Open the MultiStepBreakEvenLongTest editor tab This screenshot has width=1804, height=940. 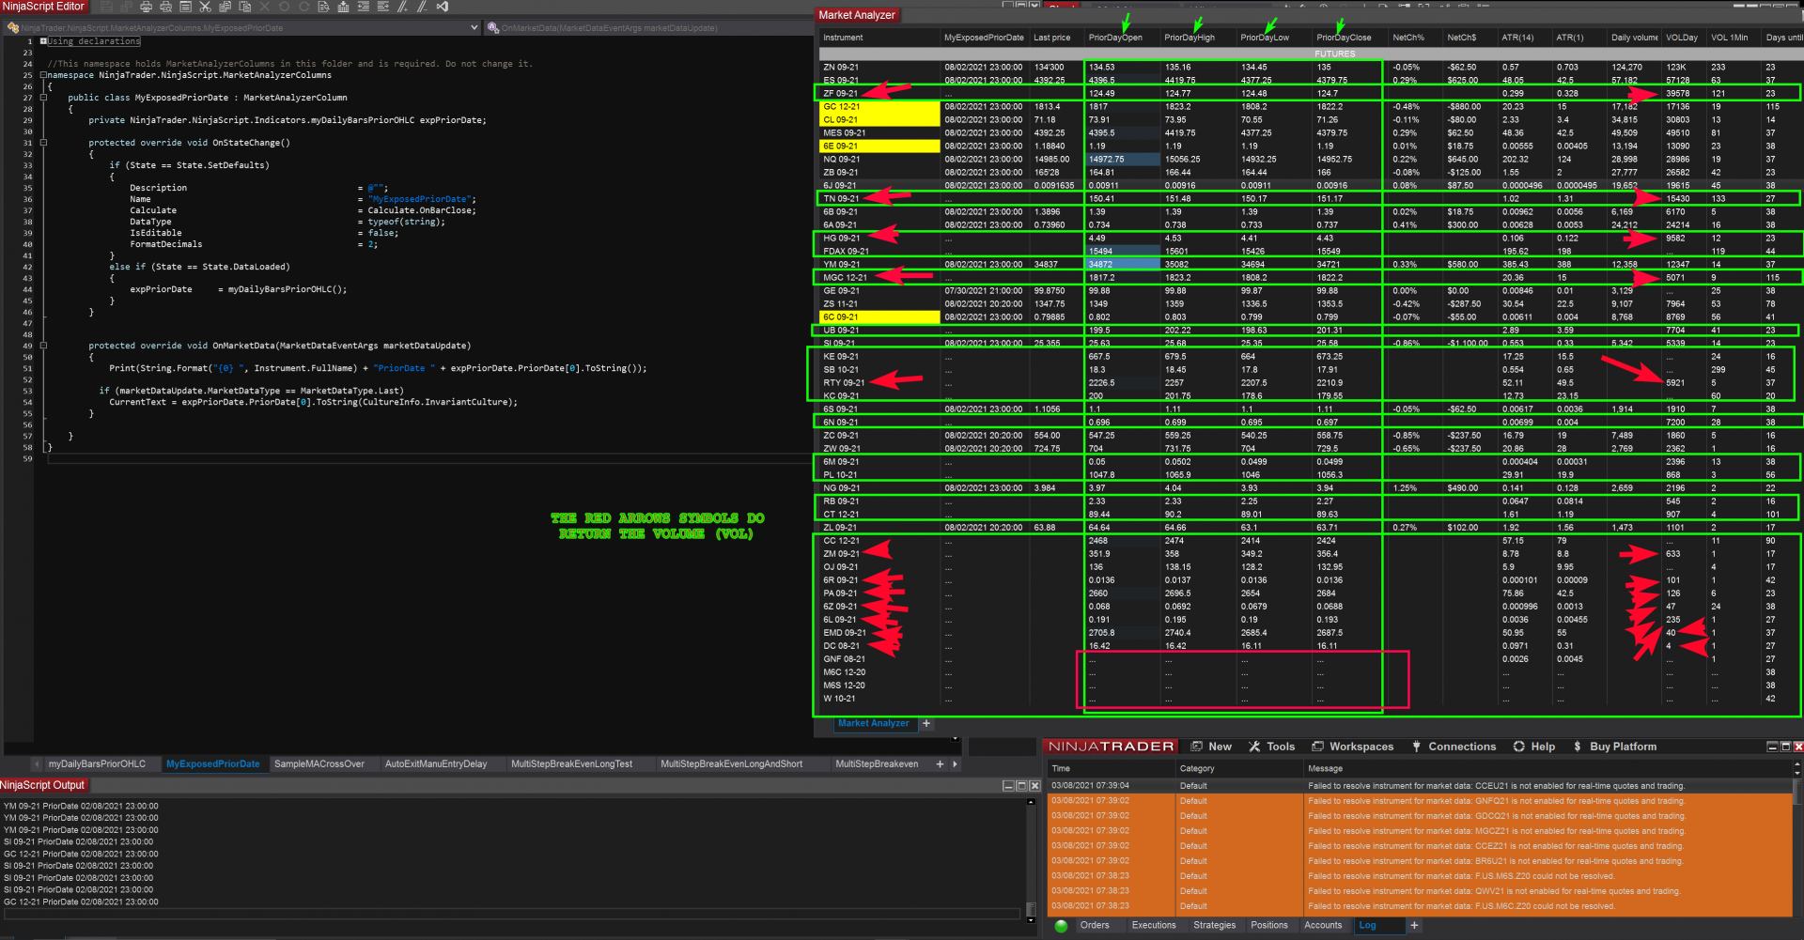point(572,764)
